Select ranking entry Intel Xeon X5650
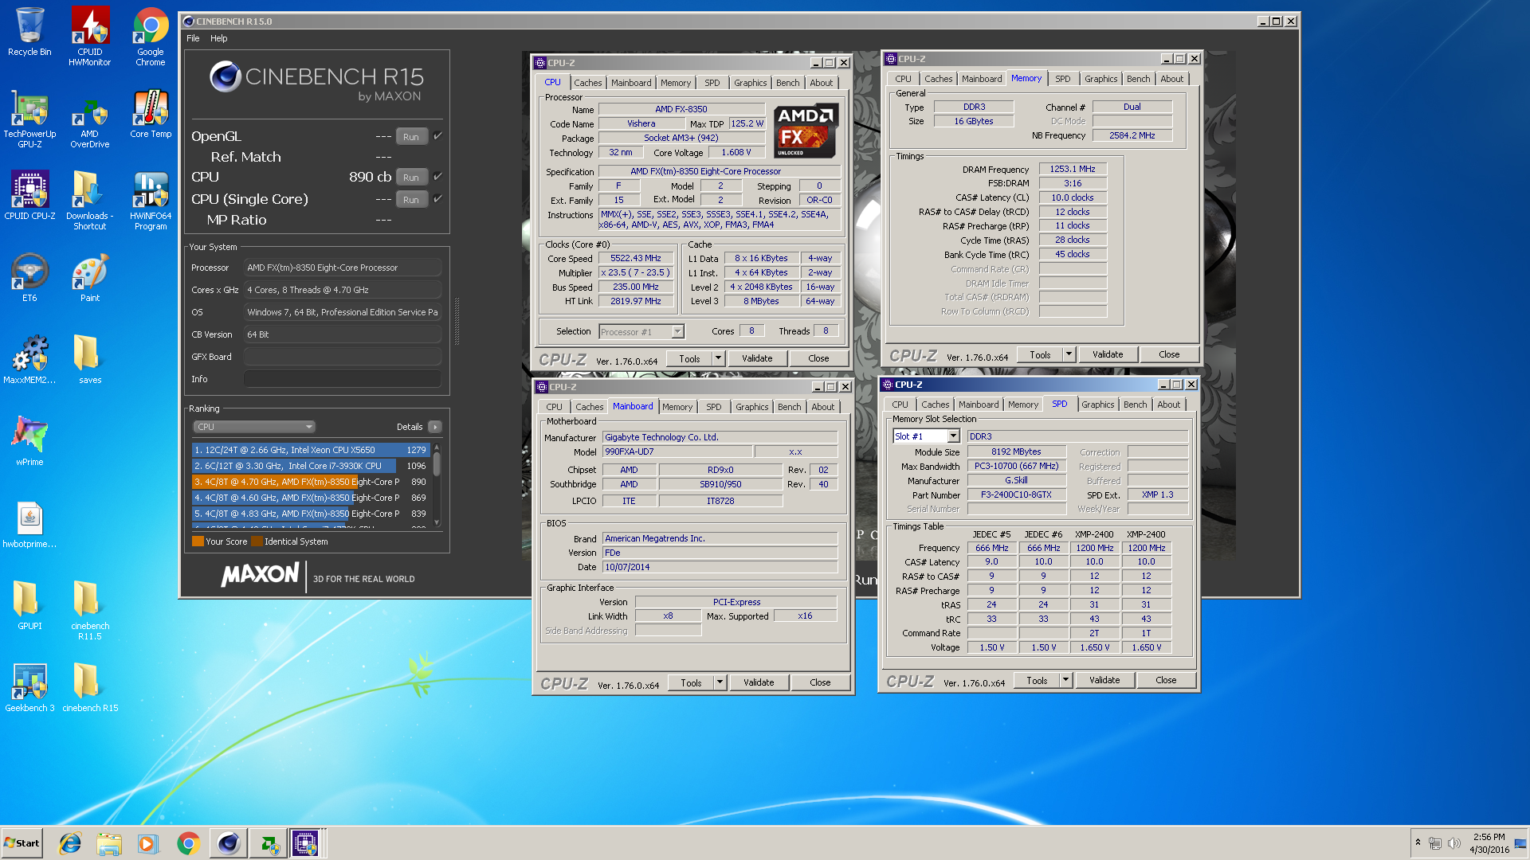The height and width of the screenshot is (860, 1530). pyautogui.click(x=311, y=450)
